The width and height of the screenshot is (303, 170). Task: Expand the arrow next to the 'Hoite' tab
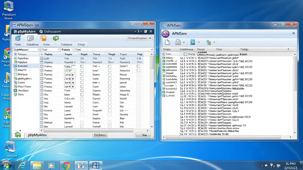(x=56, y=45)
